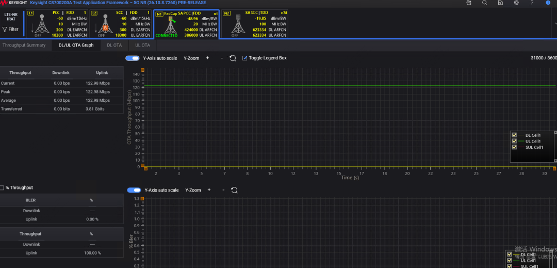557x268 pixels.
Task: Click Peak uplink value 122.98 Mbps
Action: click(97, 92)
